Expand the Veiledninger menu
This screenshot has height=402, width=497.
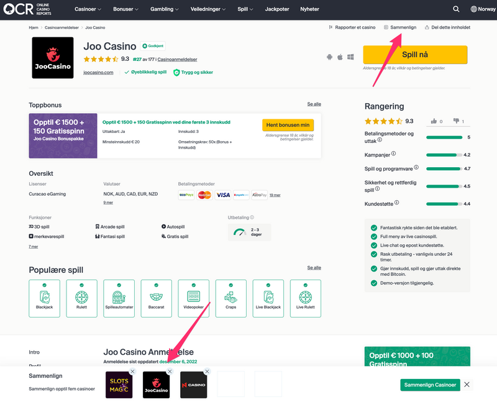coord(208,9)
